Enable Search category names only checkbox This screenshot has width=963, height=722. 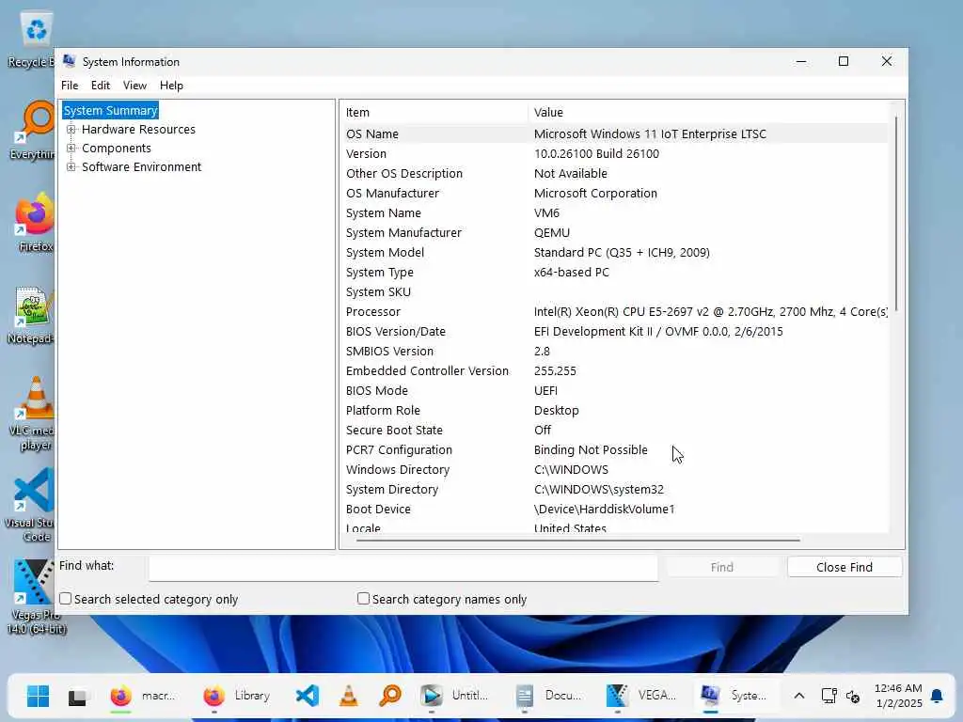[364, 599]
